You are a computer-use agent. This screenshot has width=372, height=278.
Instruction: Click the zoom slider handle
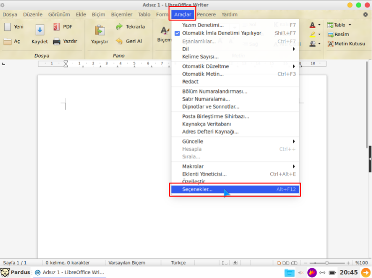coord(326,263)
